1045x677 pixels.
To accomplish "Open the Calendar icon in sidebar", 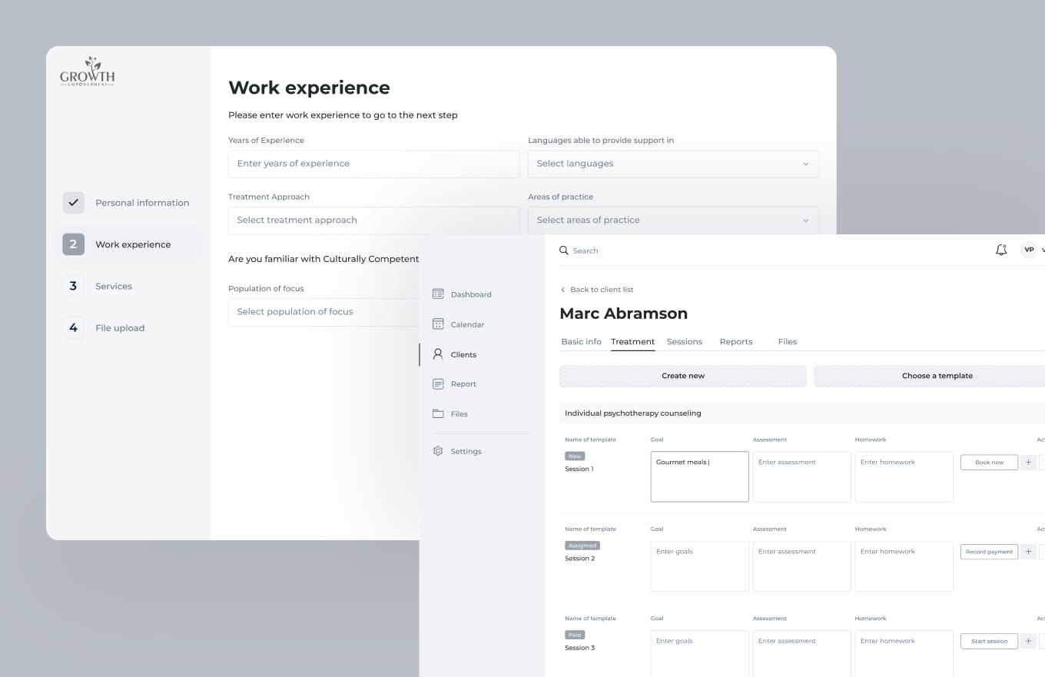I will [438, 324].
